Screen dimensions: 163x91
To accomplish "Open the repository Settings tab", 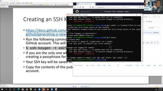I will (149, 21).
